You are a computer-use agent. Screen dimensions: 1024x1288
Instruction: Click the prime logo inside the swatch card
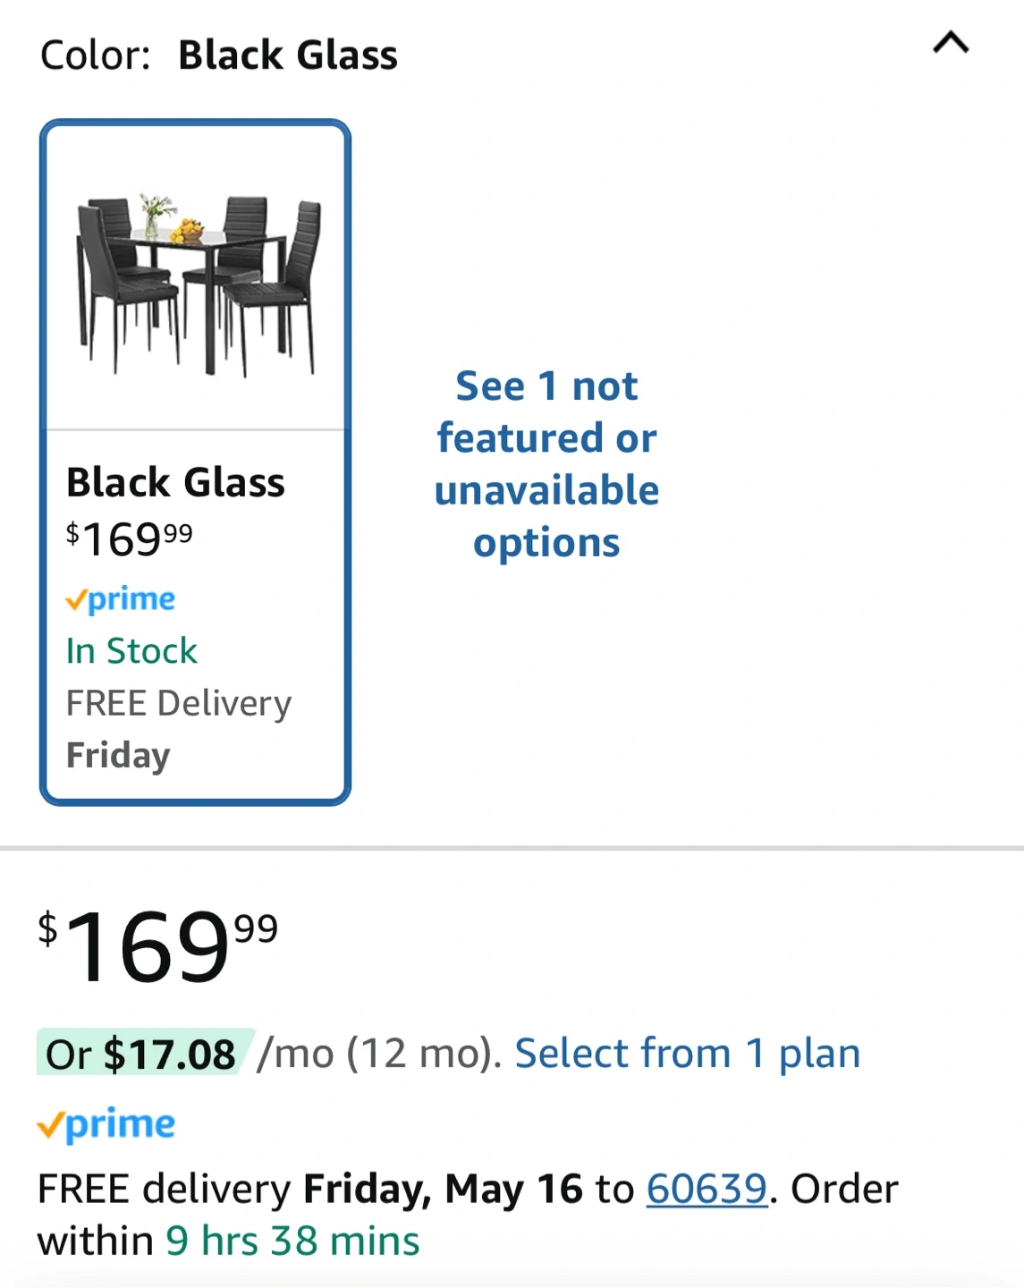point(121,599)
